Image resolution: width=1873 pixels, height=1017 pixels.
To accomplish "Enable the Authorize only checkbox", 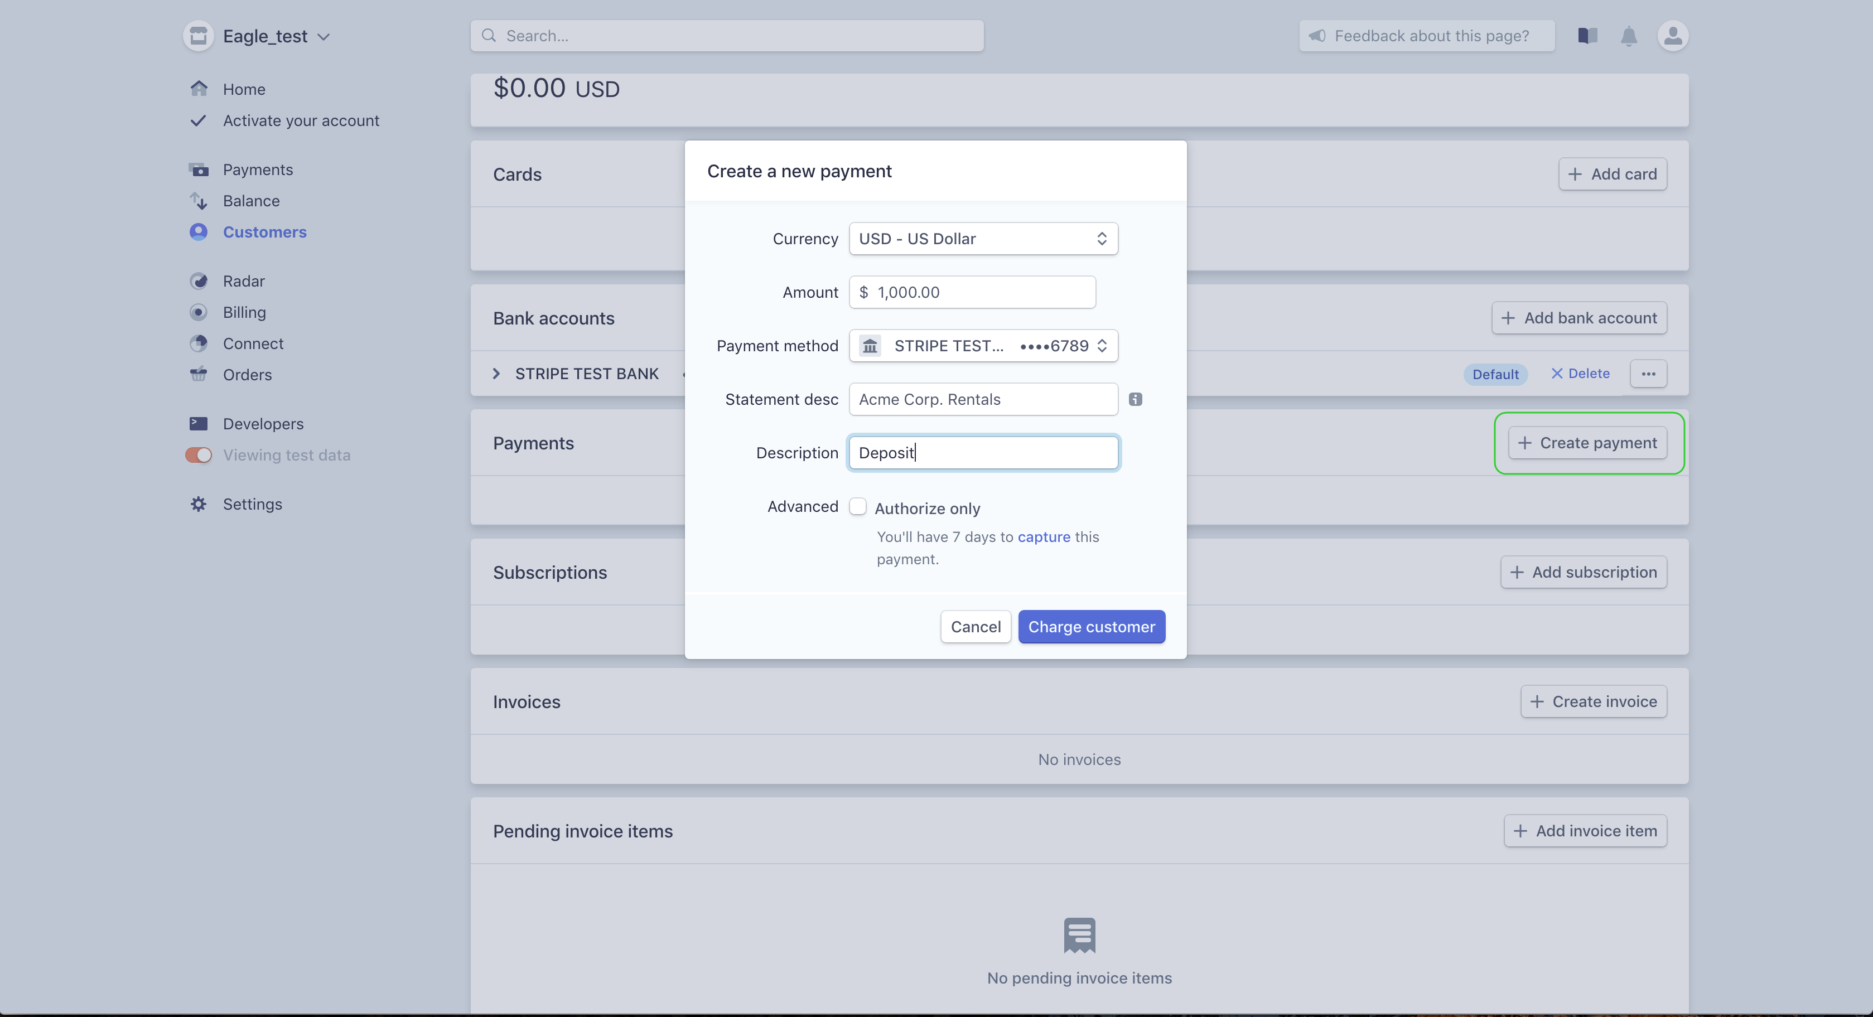I will 858,507.
